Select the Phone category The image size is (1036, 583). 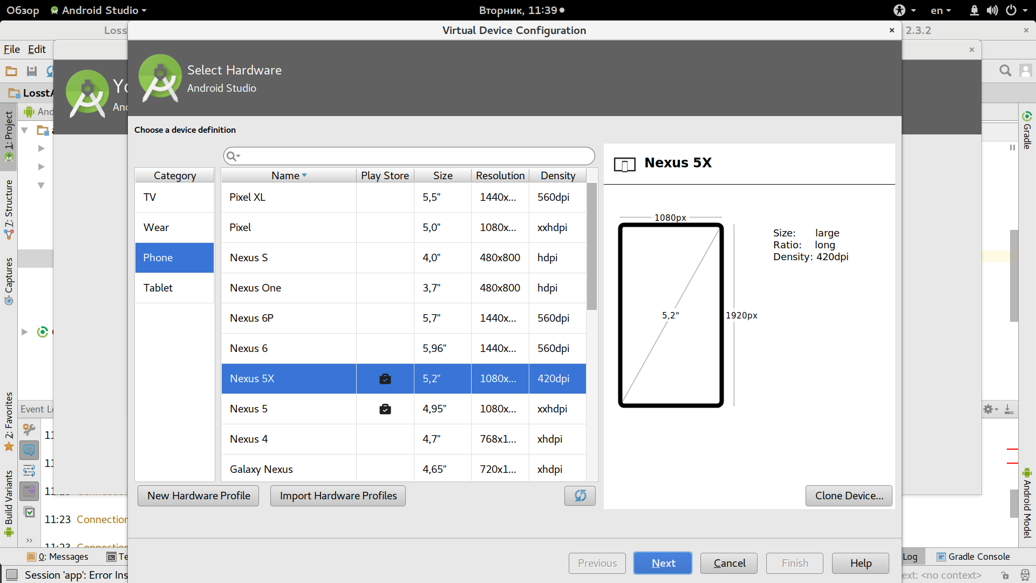(174, 257)
